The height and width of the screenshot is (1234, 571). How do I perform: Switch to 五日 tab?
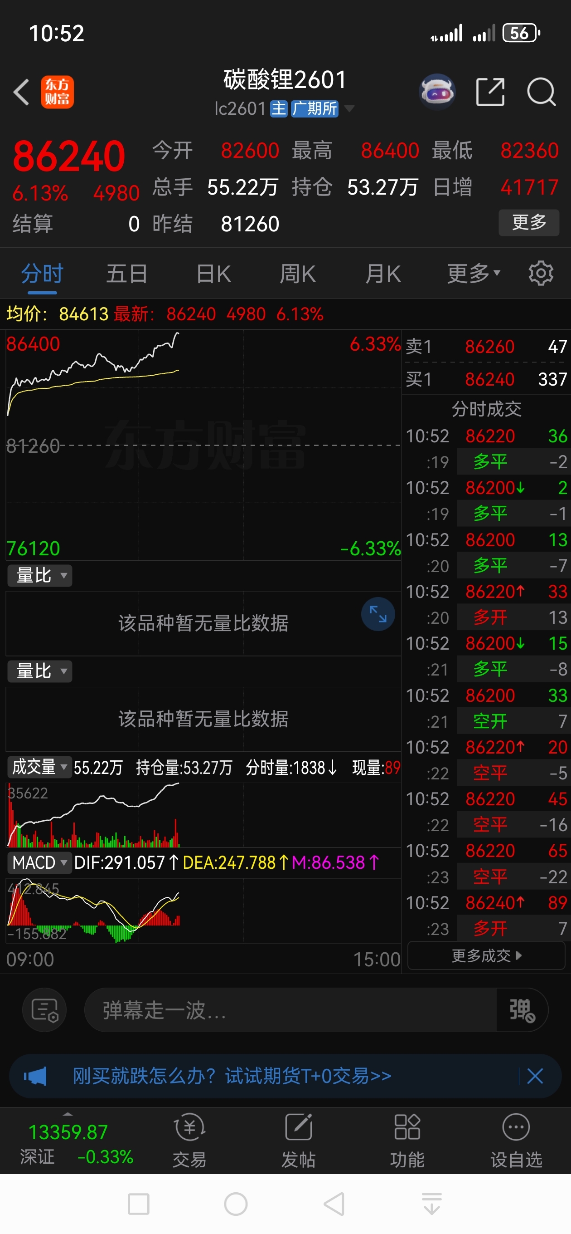tap(127, 274)
